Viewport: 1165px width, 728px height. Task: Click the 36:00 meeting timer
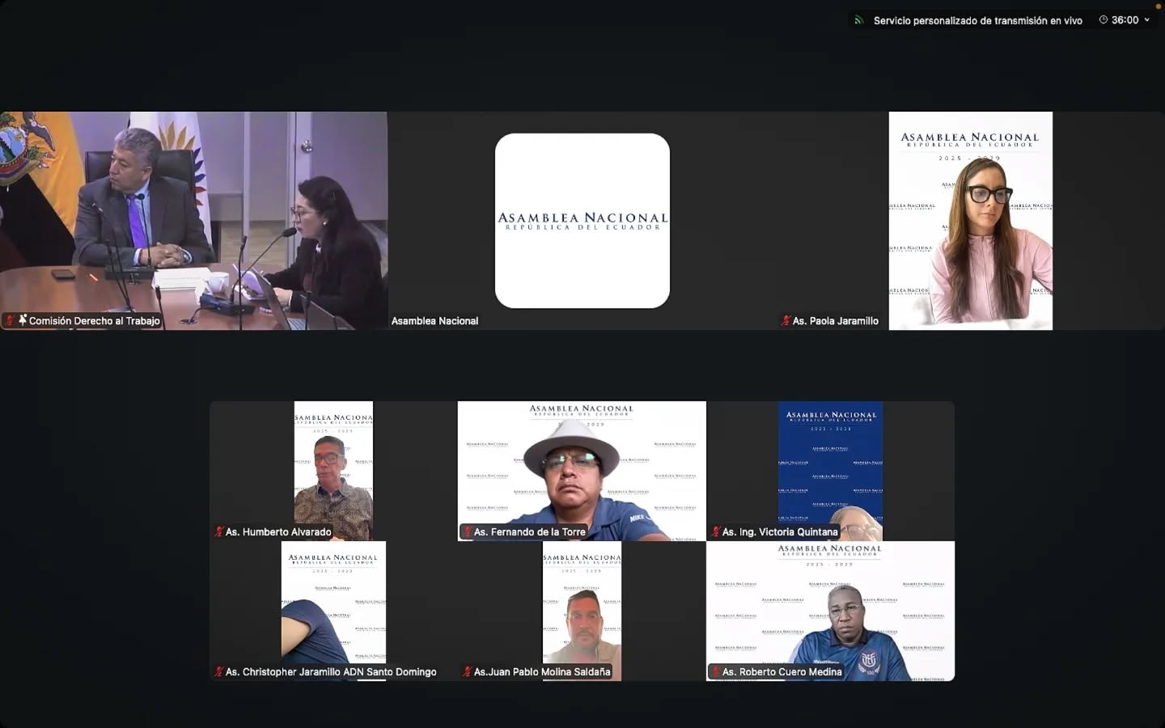coord(1125,20)
